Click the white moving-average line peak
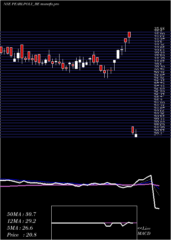Viewport: 171px width, 240px height. 151,175
